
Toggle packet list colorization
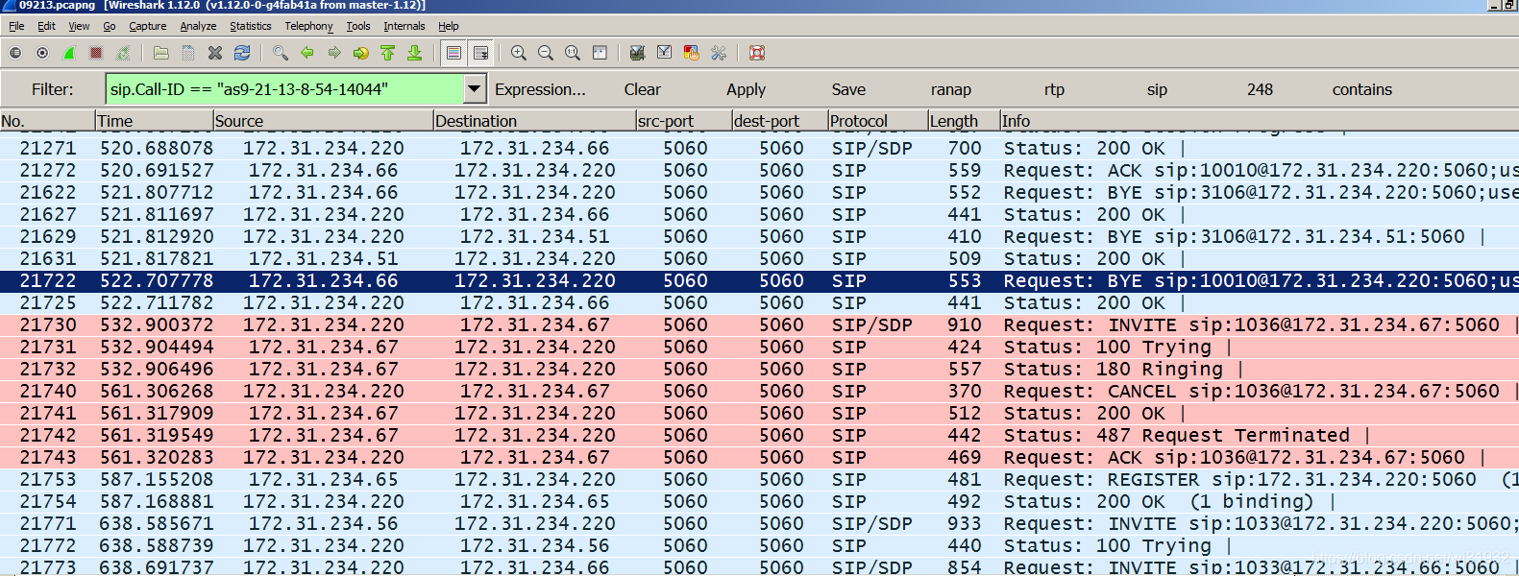454,53
